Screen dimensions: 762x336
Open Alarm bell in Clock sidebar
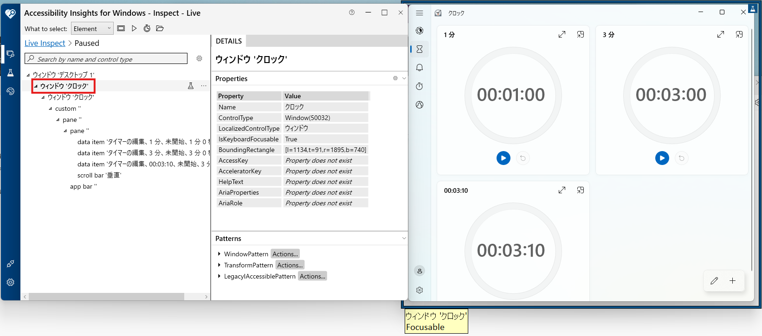coord(420,68)
